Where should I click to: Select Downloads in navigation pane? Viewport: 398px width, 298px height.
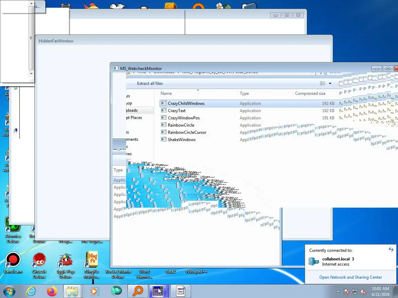pos(140,110)
